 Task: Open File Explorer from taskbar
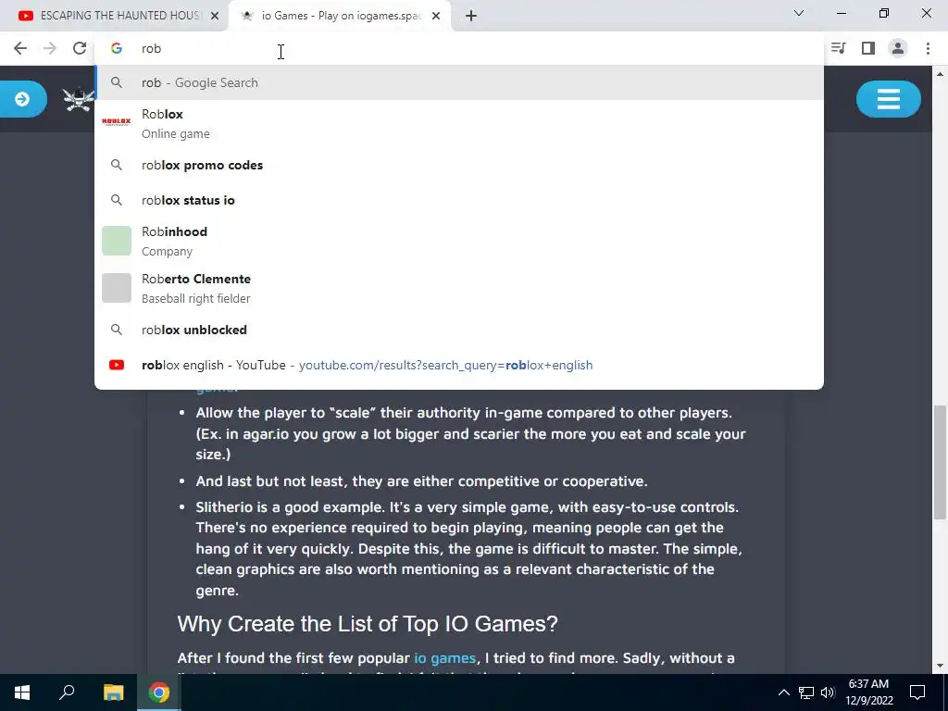[113, 692]
